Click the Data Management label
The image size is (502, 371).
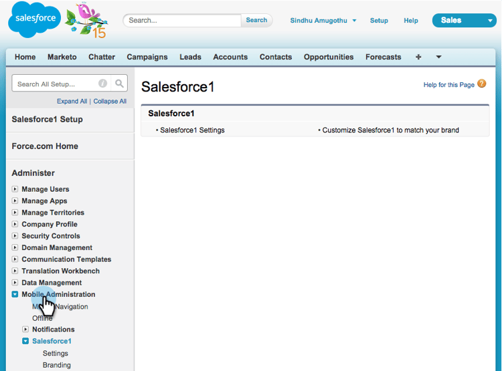pyautogui.click(x=52, y=282)
